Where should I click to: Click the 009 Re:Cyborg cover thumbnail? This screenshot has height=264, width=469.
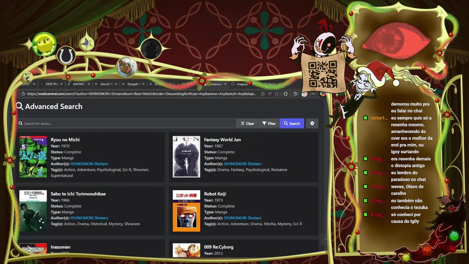(187, 250)
